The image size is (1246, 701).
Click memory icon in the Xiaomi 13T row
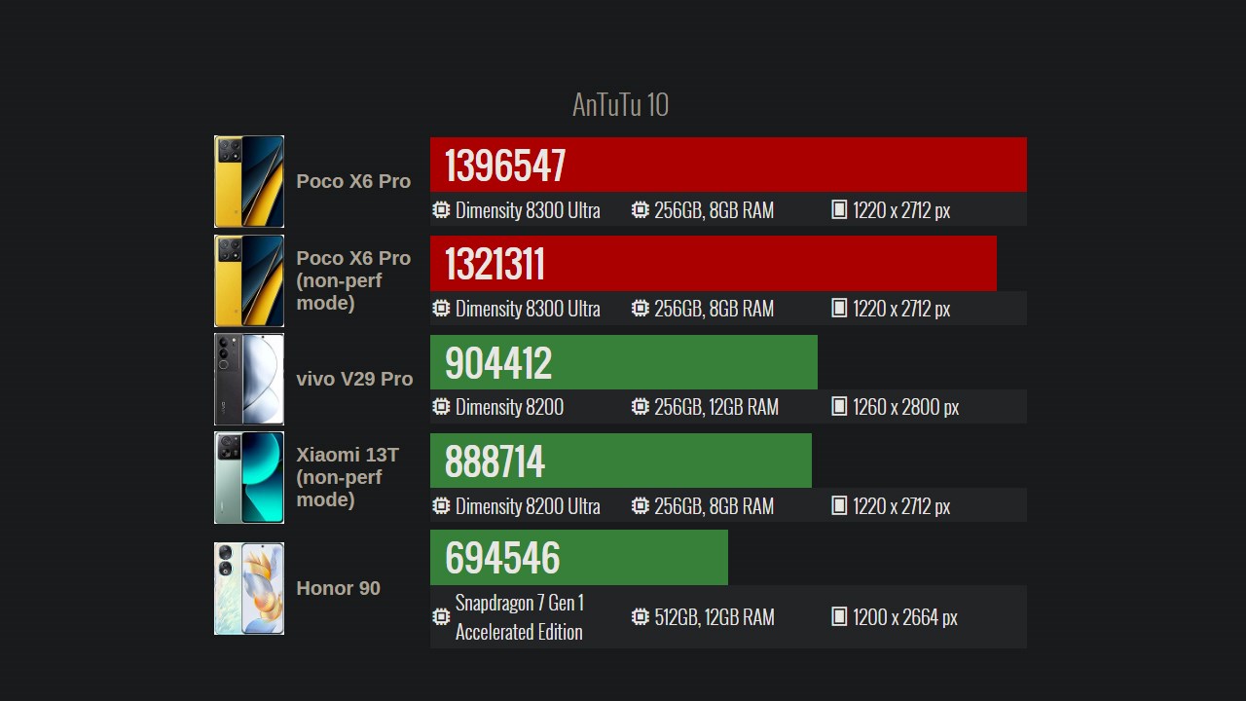[x=640, y=505]
